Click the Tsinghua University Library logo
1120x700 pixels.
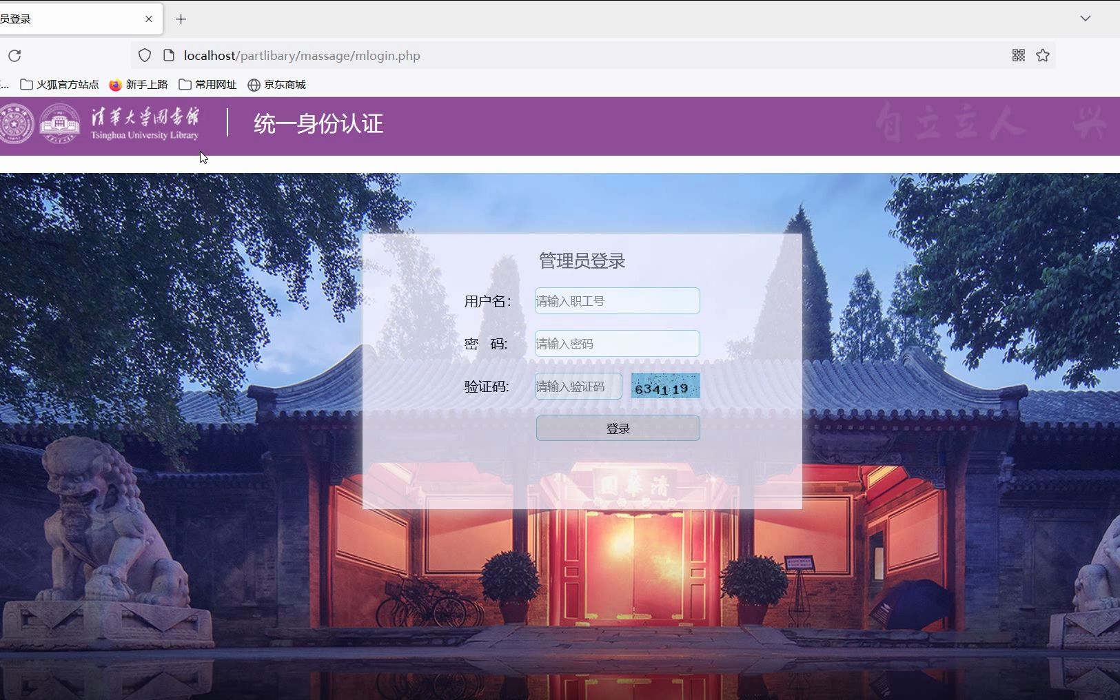tap(145, 124)
